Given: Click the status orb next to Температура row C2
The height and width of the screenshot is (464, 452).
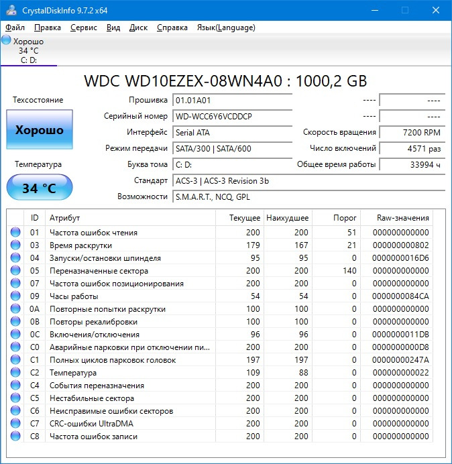Looking at the screenshot, I should [15, 373].
